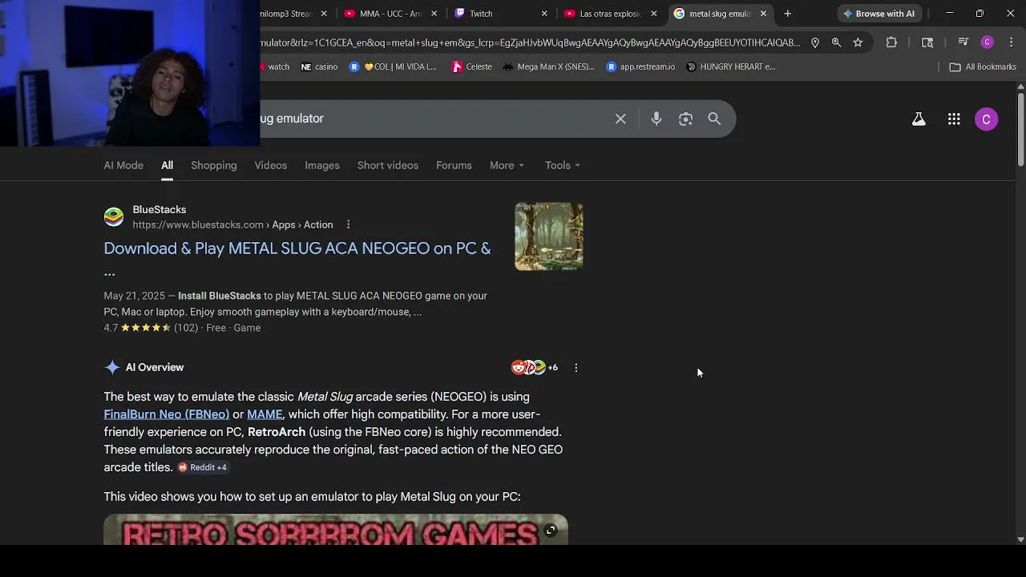1026x577 pixels.
Task: Switch to the Twitch tab
Action: (499, 14)
